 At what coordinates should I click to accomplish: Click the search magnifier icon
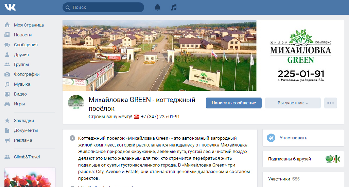pos(68,8)
